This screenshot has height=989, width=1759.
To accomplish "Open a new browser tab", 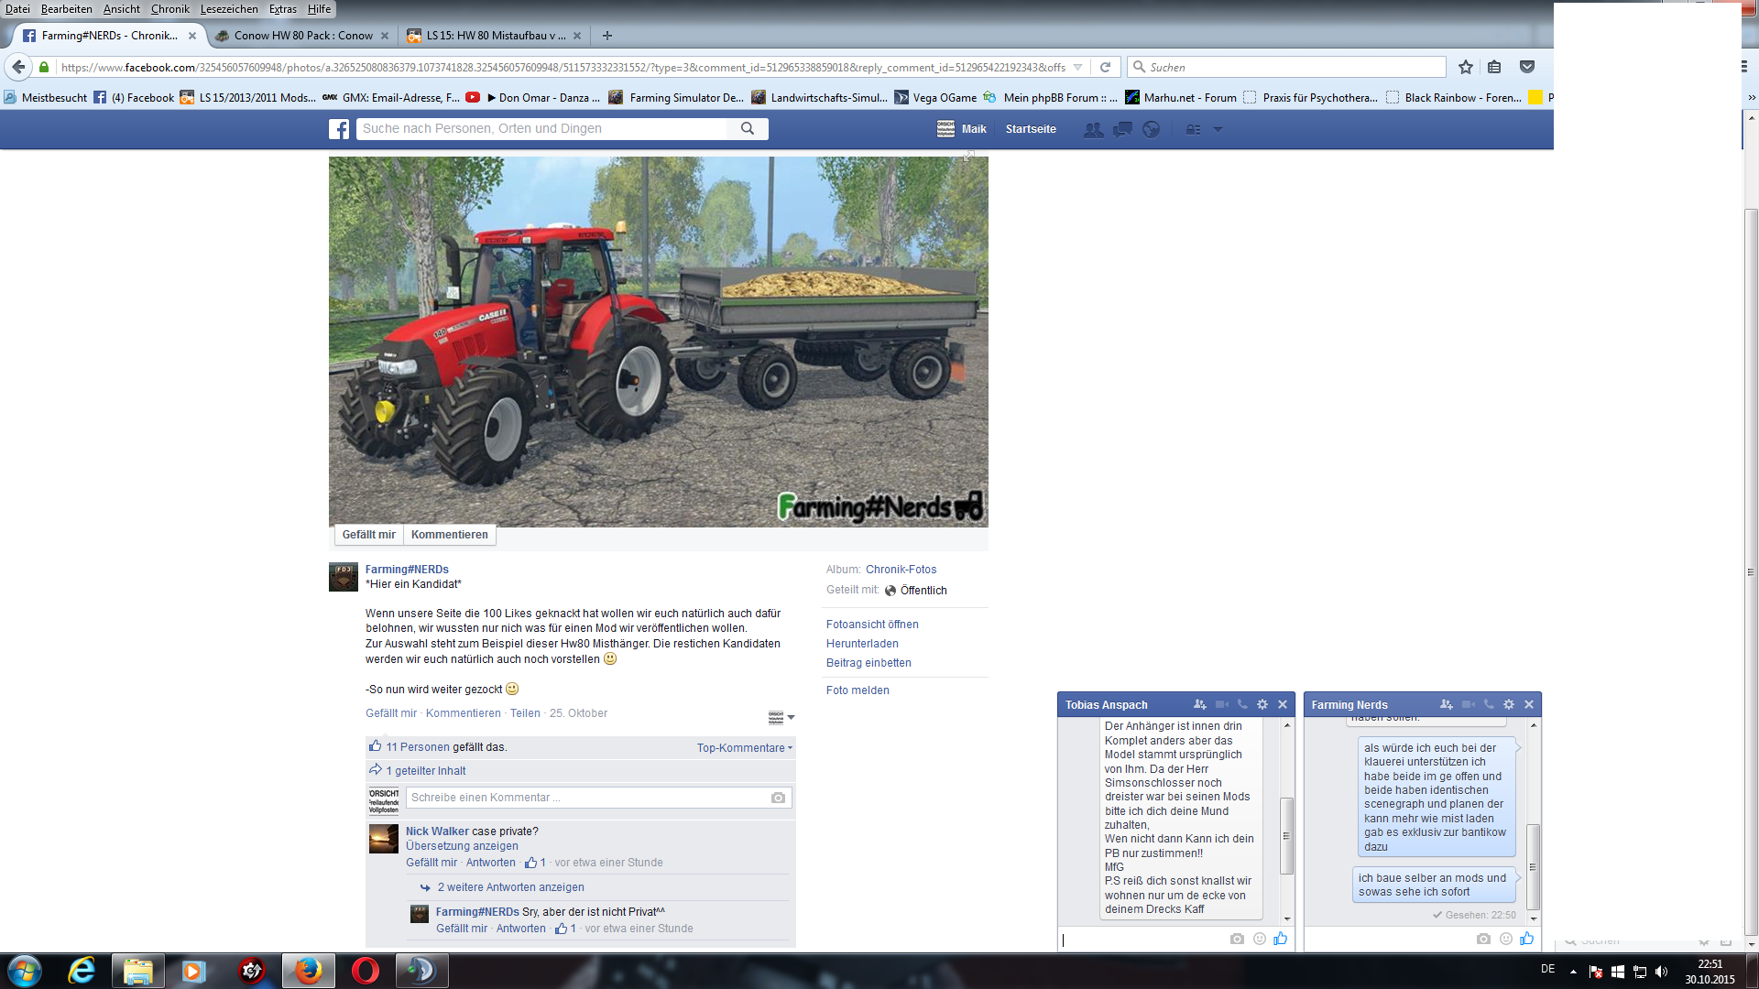I will point(607,36).
